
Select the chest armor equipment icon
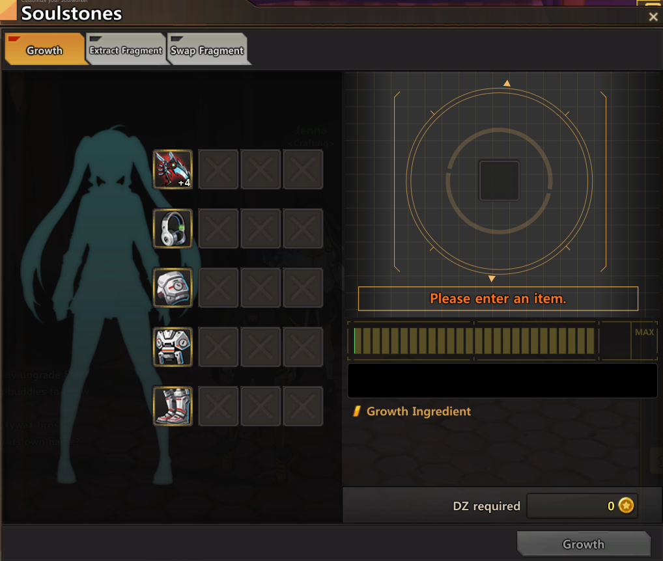pyautogui.click(x=173, y=347)
